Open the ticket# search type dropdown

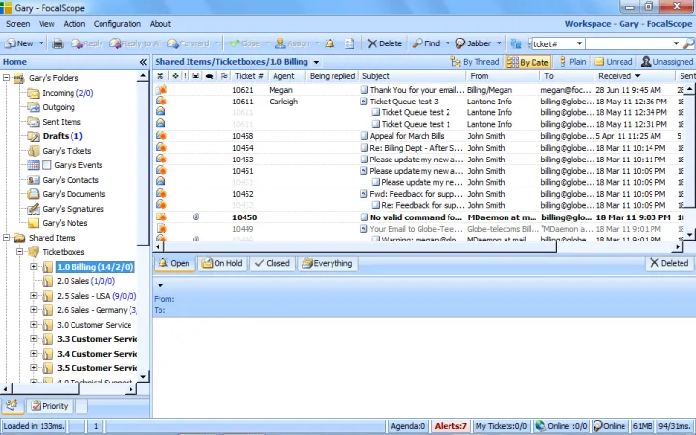coord(578,43)
